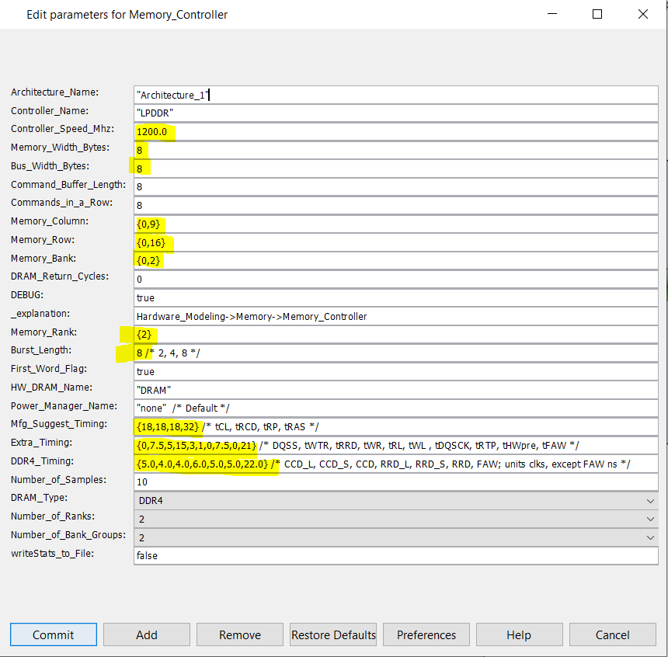
Task: Click the Remove button
Action: (240, 634)
